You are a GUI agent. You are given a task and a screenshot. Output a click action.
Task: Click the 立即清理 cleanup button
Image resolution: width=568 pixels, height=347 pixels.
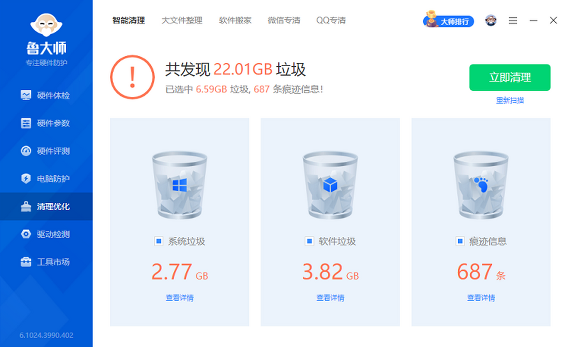tap(509, 77)
